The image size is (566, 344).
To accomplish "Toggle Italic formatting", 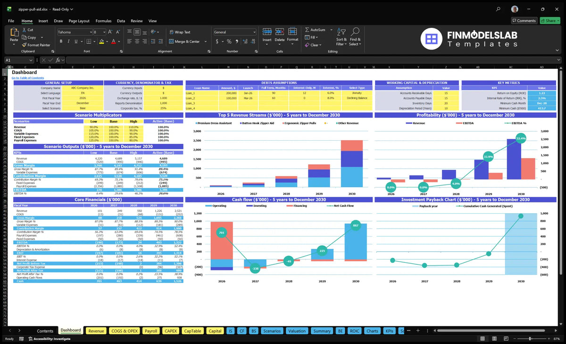I will coord(68,42).
